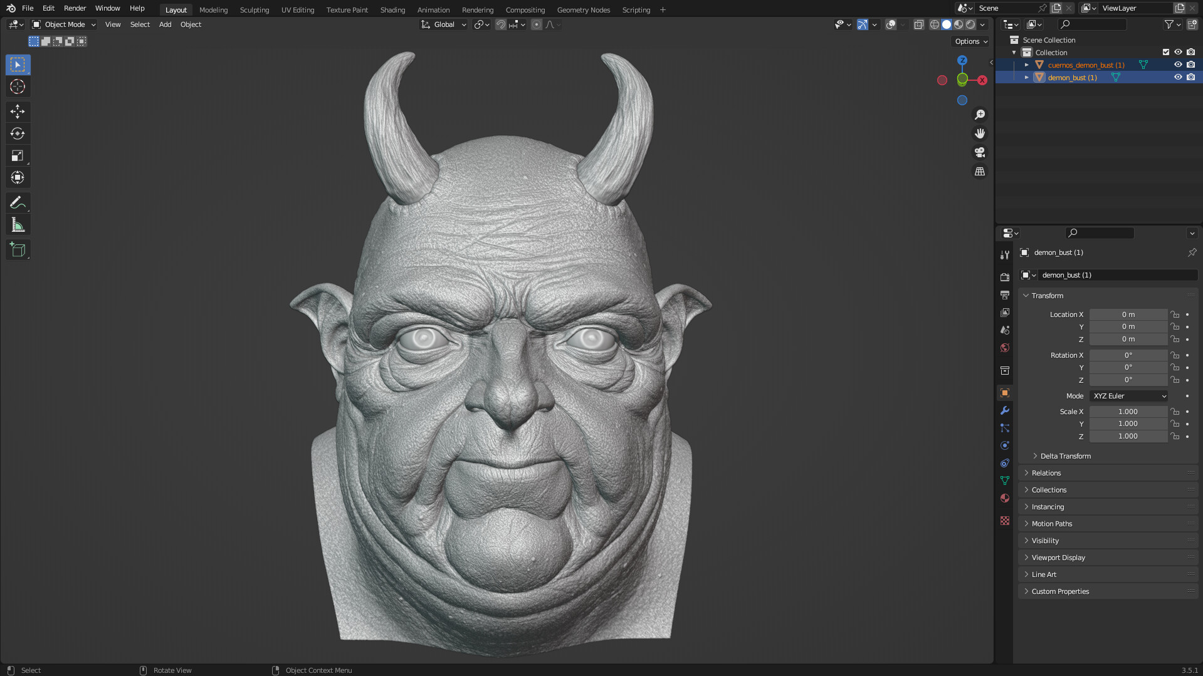Open the viewport Options popover
1203x676 pixels.
pos(969,41)
